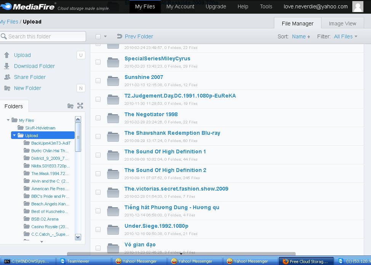The height and width of the screenshot is (265, 371).
Task: Tick the select-all checkbox in toolbar
Action: (98, 36)
